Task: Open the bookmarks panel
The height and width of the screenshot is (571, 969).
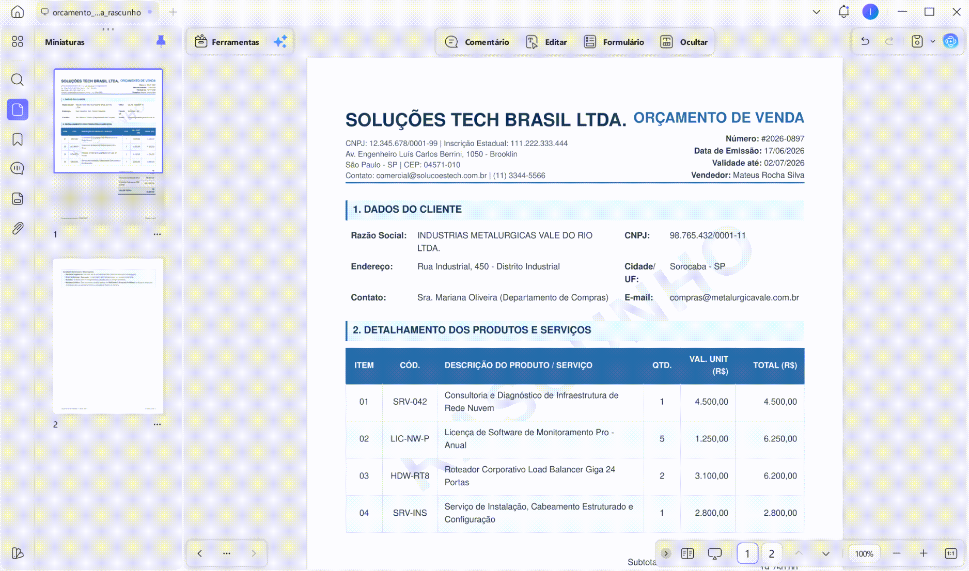Action: tap(18, 139)
